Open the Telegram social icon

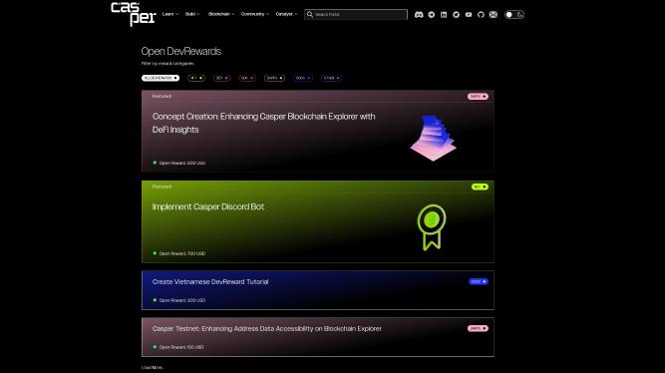pyautogui.click(x=432, y=14)
